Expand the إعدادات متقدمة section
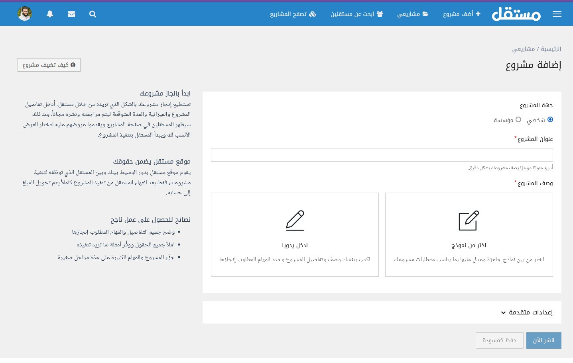Viewport: 573px width, 363px height. (x=527, y=312)
